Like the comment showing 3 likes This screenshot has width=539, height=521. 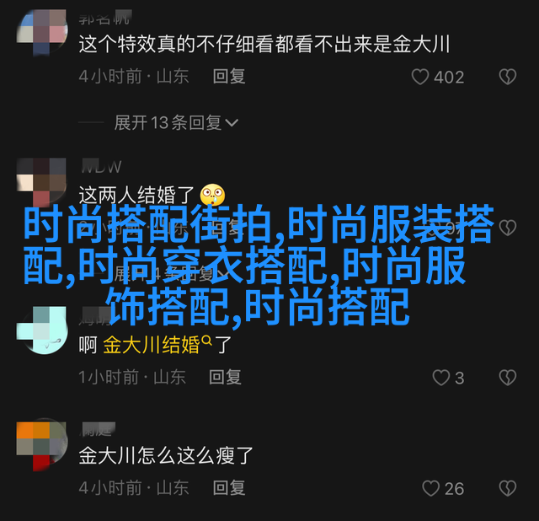click(x=441, y=378)
